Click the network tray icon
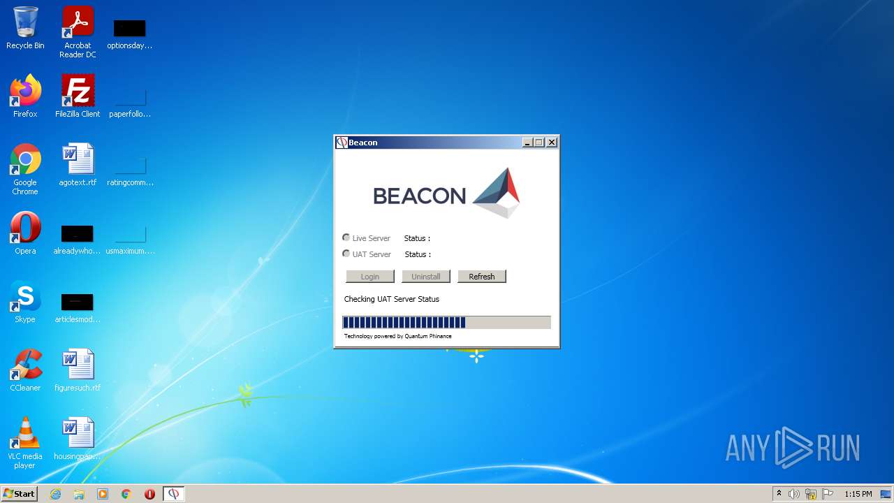Screen dimensions: 894x503 click(811, 494)
